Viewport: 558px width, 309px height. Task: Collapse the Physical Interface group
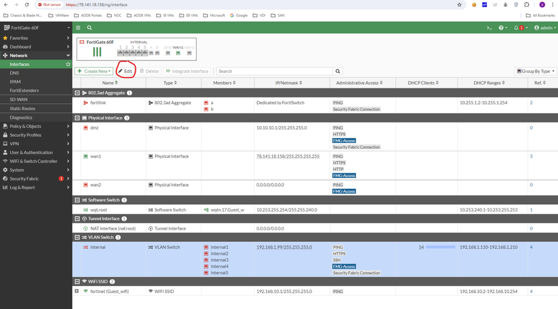pyautogui.click(x=77, y=118)
